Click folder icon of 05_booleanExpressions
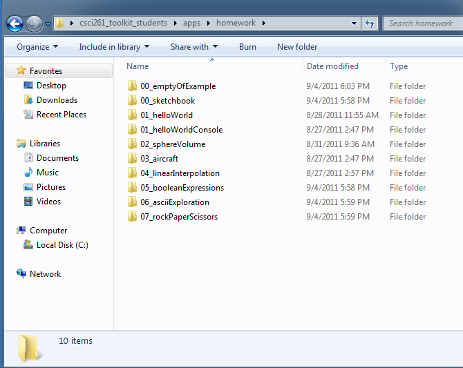Image resolution: width=463 pixels, height=368 pixels. [132, 187]
